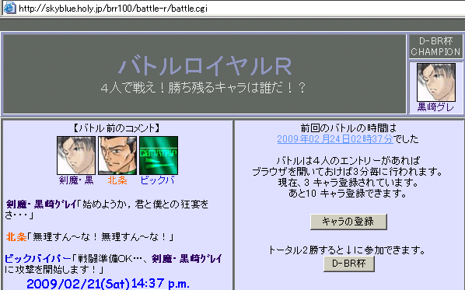Click the 北条 character portrait
This screenshot has width=465, height=290.
[117, 155]
